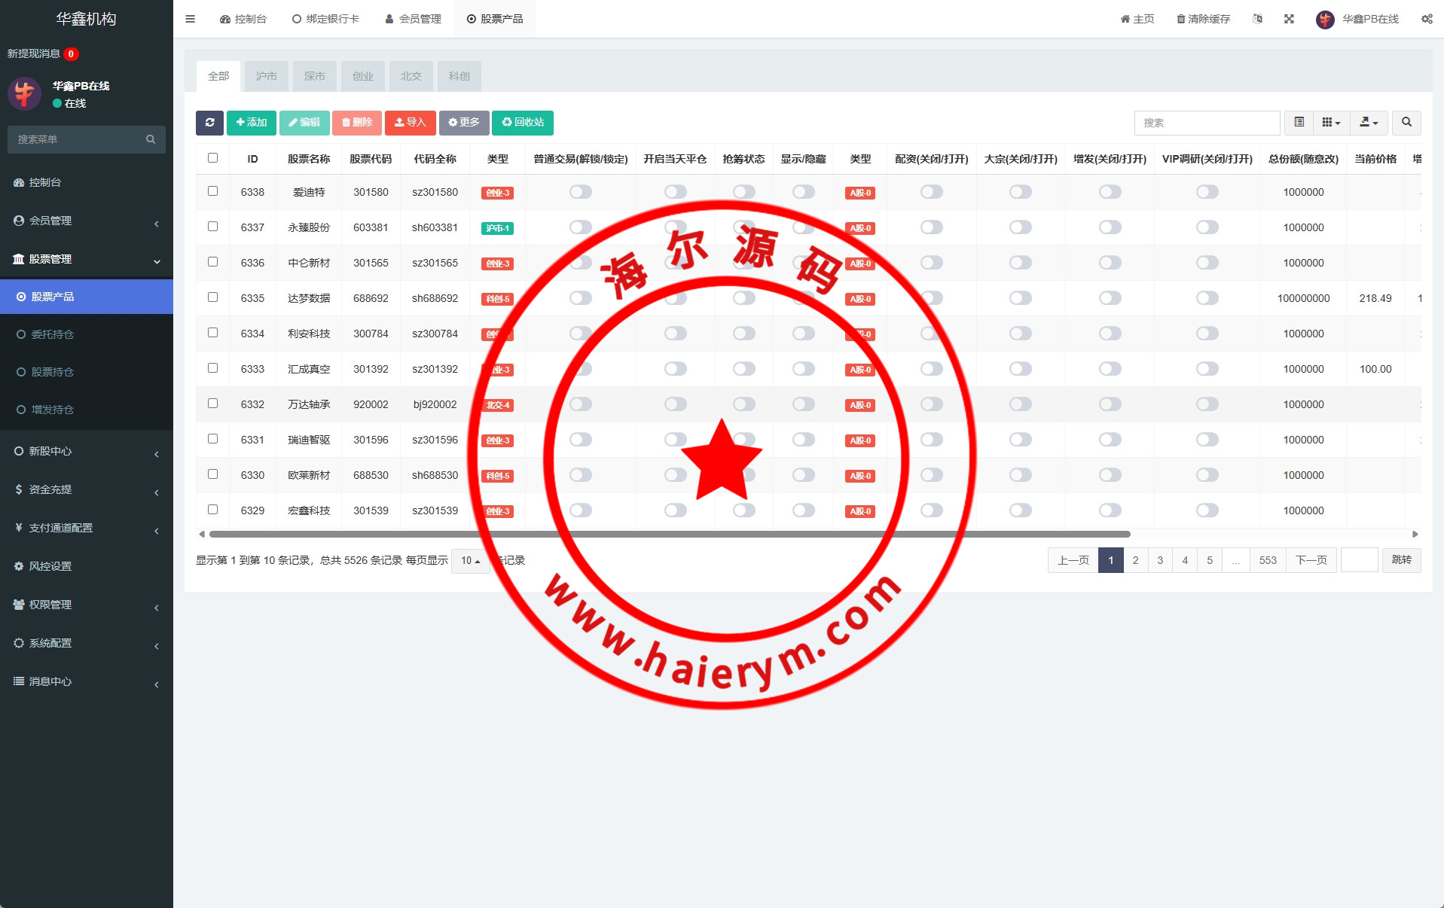Image resolution: width=1444 pixels, height=908 pixels.
Task: Click the magnifier search icon beside the table toolbar
Action: click(1406, 123)
